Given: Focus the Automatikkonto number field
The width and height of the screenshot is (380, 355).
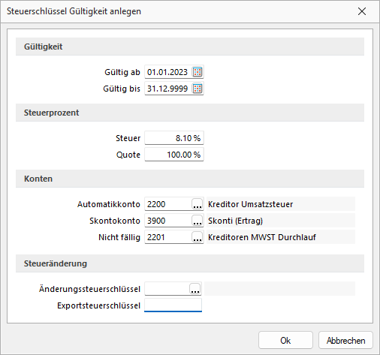Looking at the screenshot, I should pos(168,204).
